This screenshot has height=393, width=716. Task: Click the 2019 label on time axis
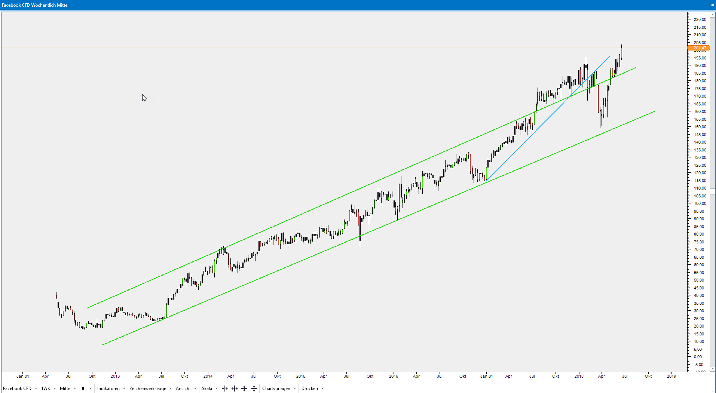tap(671, 376)
